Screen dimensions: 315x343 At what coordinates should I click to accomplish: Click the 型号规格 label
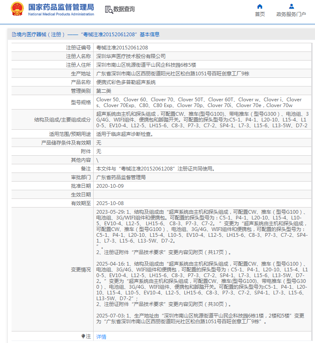(x=81, y=103)
